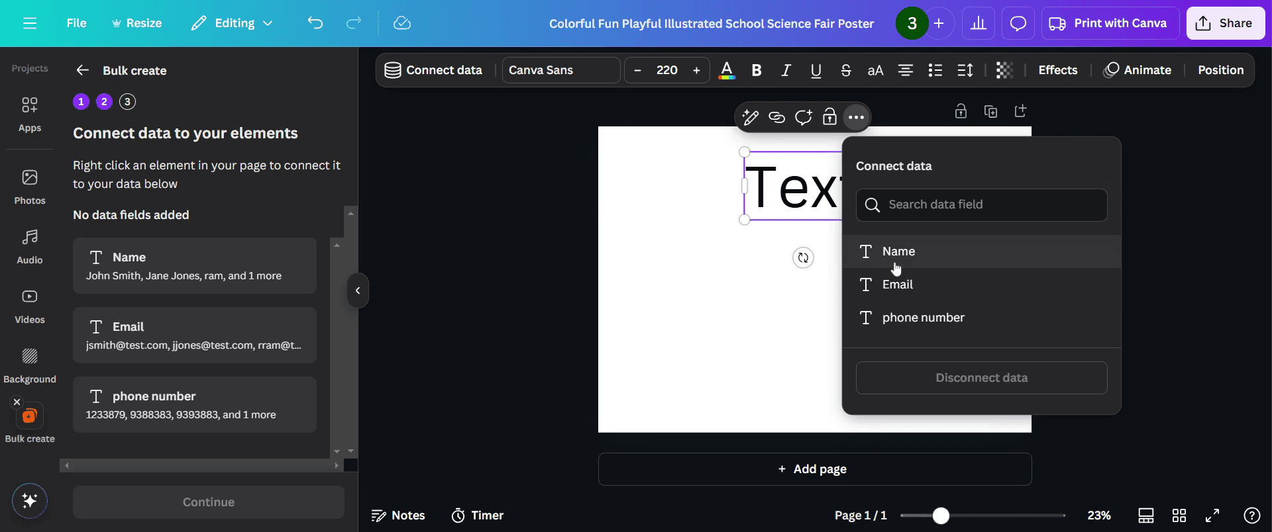This screenshot has height=532, width=1272.
Task: Select Email field in Connect data popup
Action: [x=982, y=285]
